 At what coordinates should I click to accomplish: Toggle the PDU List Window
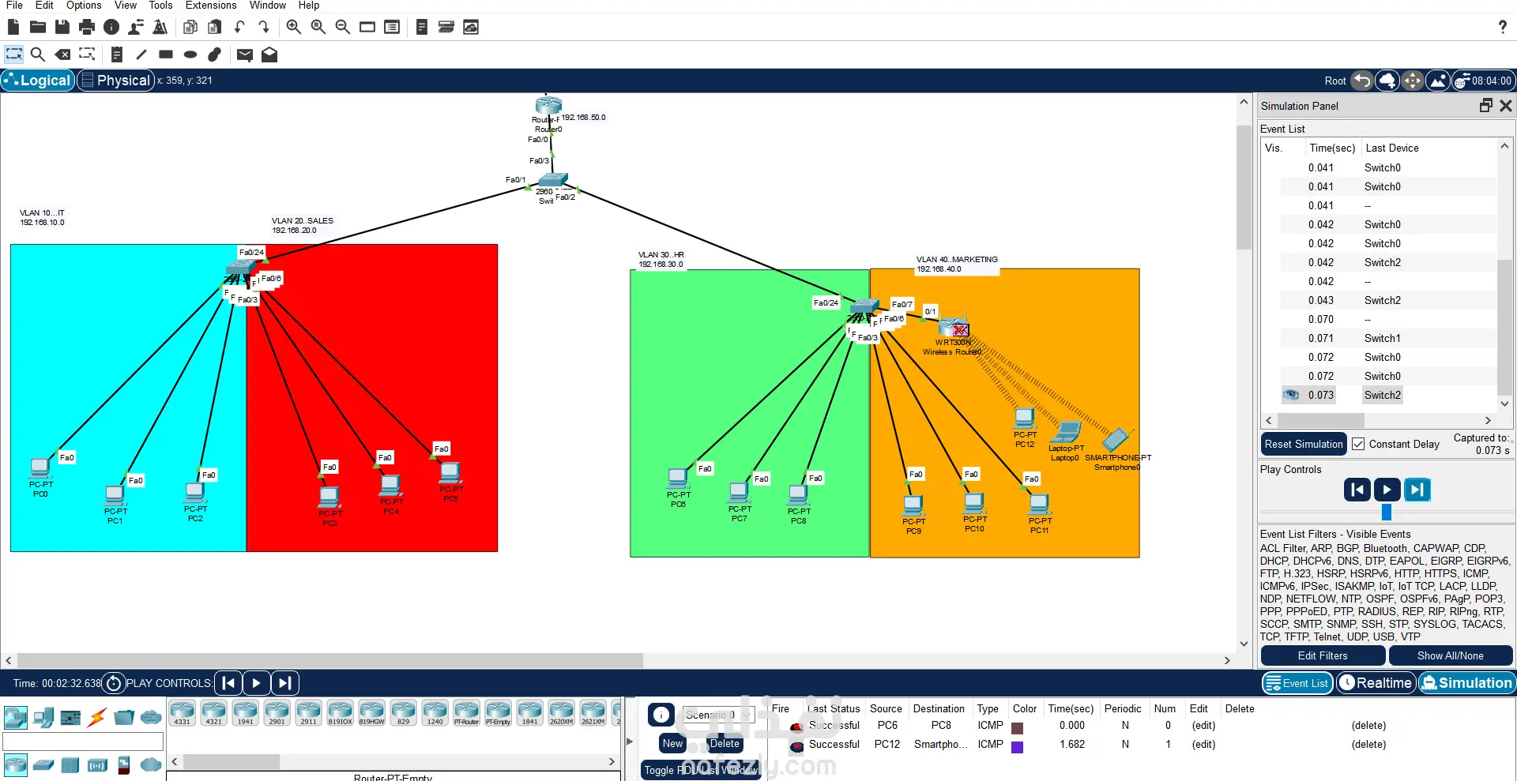coord(701,770)
